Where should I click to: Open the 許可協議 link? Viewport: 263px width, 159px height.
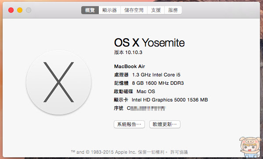(x=179, y=152)
